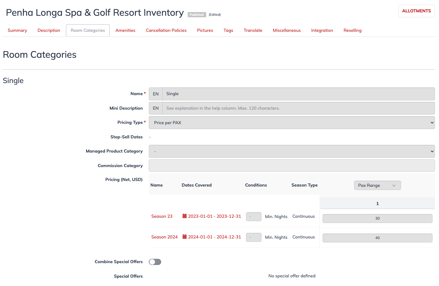439x286 pixels.
Task: Click the Name input field containing Single
Action: pos(299,94)
